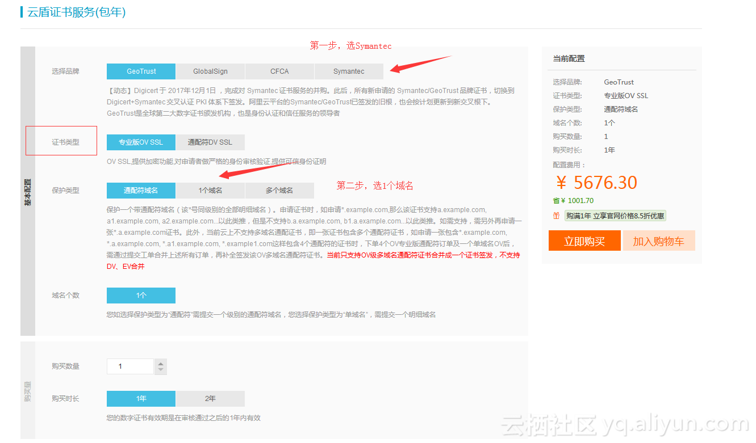
Task: Select the 1个 domain count option
Action: pyautogui.click(x=141, y=296)
